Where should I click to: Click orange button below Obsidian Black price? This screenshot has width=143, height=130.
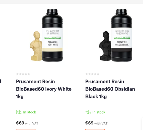tap(95, 129)
